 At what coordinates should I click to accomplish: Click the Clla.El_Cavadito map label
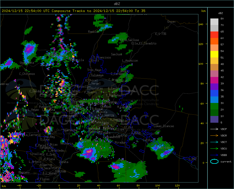[144, 43]
